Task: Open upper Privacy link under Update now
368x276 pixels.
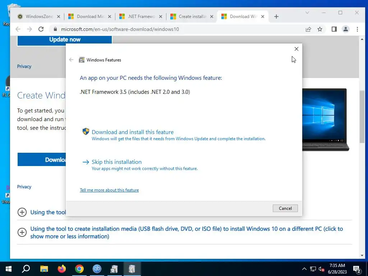Action: pos(24,66)
